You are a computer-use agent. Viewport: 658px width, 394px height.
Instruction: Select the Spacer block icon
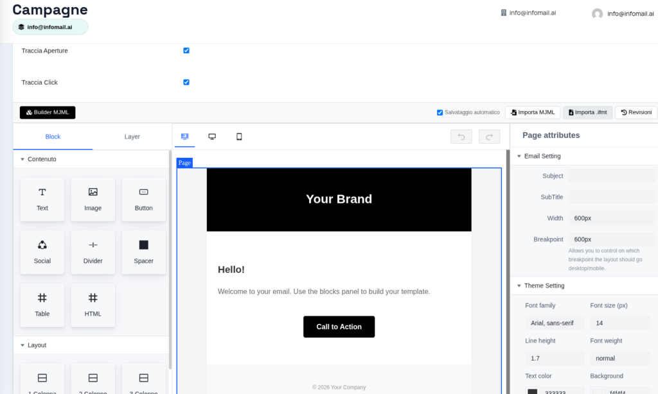(144, 245)
